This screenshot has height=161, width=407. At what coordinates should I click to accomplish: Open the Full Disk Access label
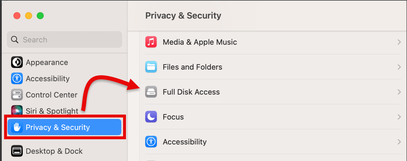point(191,92)
